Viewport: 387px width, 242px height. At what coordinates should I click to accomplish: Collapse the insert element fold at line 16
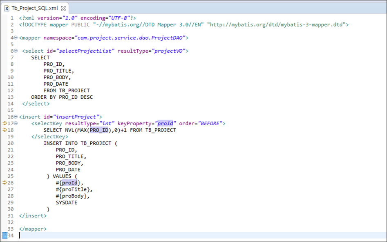16,117
